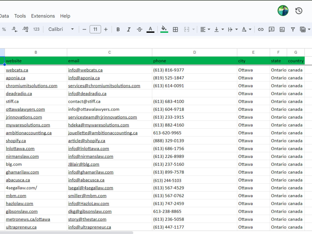
Task: Insert comment icon
Action: pos(271,29)
